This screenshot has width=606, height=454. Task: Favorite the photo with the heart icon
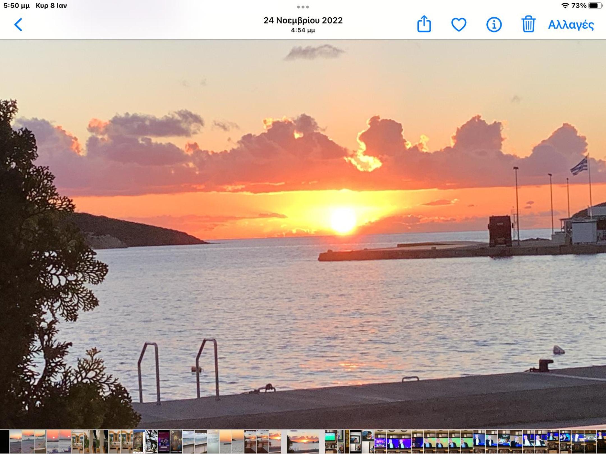(x=459, y=25)
